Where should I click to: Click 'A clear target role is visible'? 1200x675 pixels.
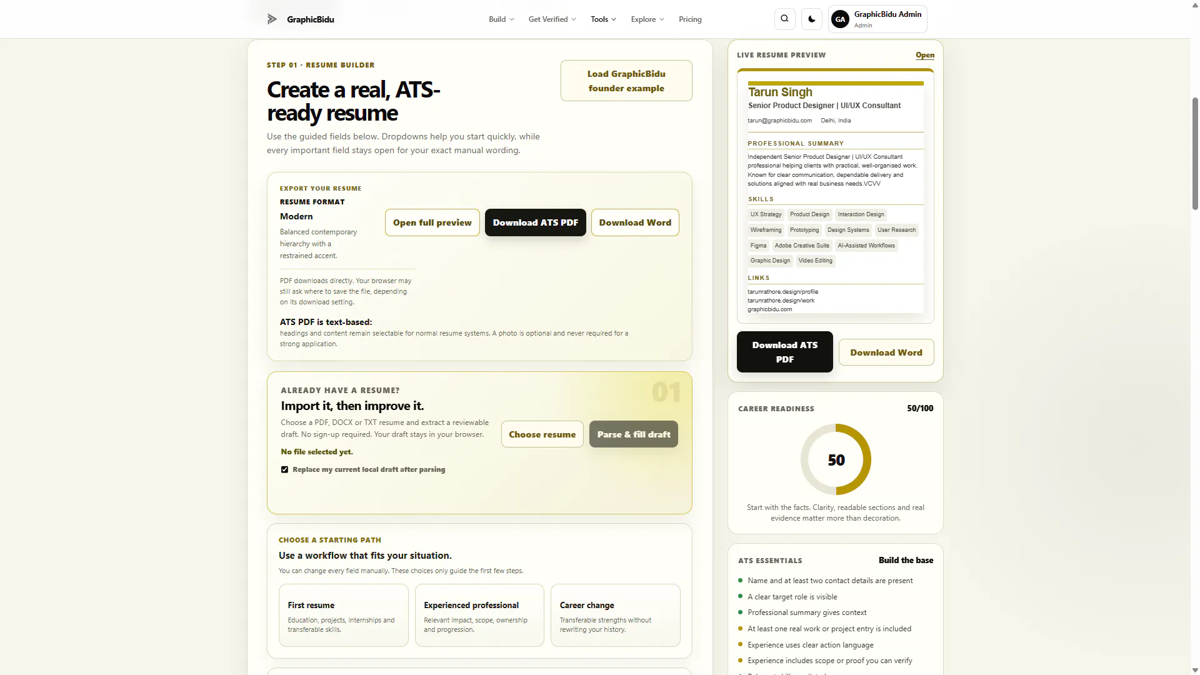792,597
